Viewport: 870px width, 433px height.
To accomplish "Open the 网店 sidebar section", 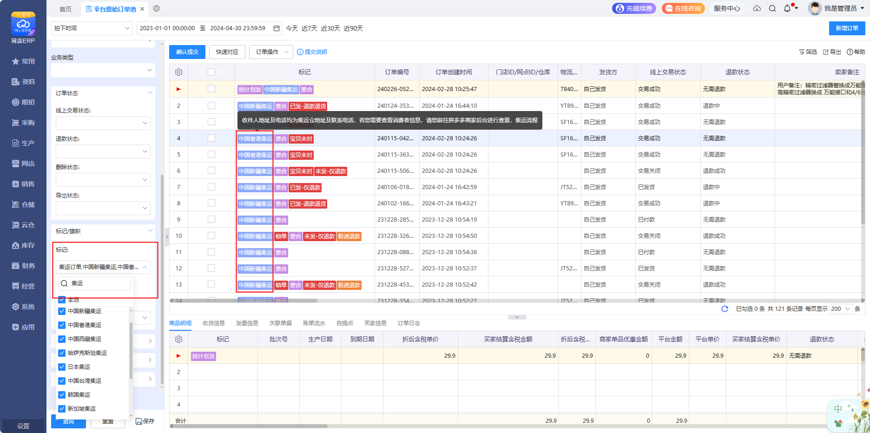I will pyautogui.click(x=23, y=164).
